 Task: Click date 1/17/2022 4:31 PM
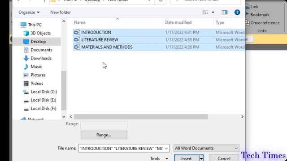point(182,32)
